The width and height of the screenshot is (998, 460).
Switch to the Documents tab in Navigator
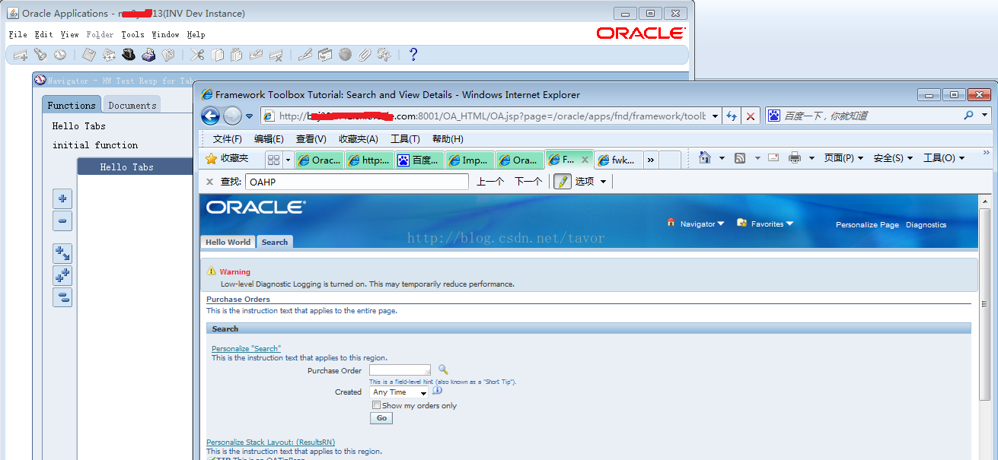pos(132,105)
